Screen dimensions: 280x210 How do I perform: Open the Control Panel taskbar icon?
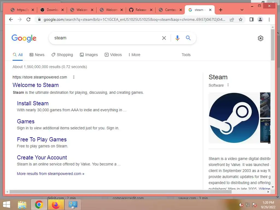[x=73, y=205]
